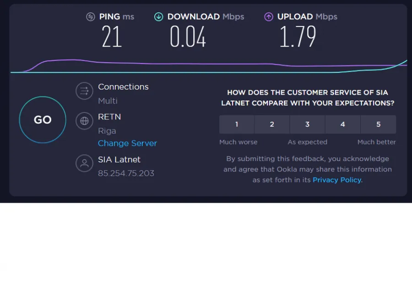Click the GO button to start test
This screenshot has height=285, width=412.
(43, 120)
